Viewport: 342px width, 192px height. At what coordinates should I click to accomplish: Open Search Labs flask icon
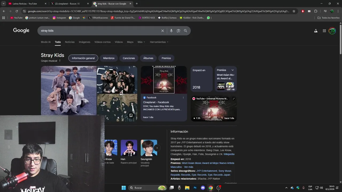316,31
